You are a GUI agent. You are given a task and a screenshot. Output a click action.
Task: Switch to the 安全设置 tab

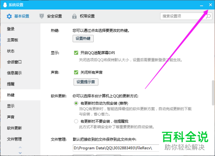tap(51, 16)
